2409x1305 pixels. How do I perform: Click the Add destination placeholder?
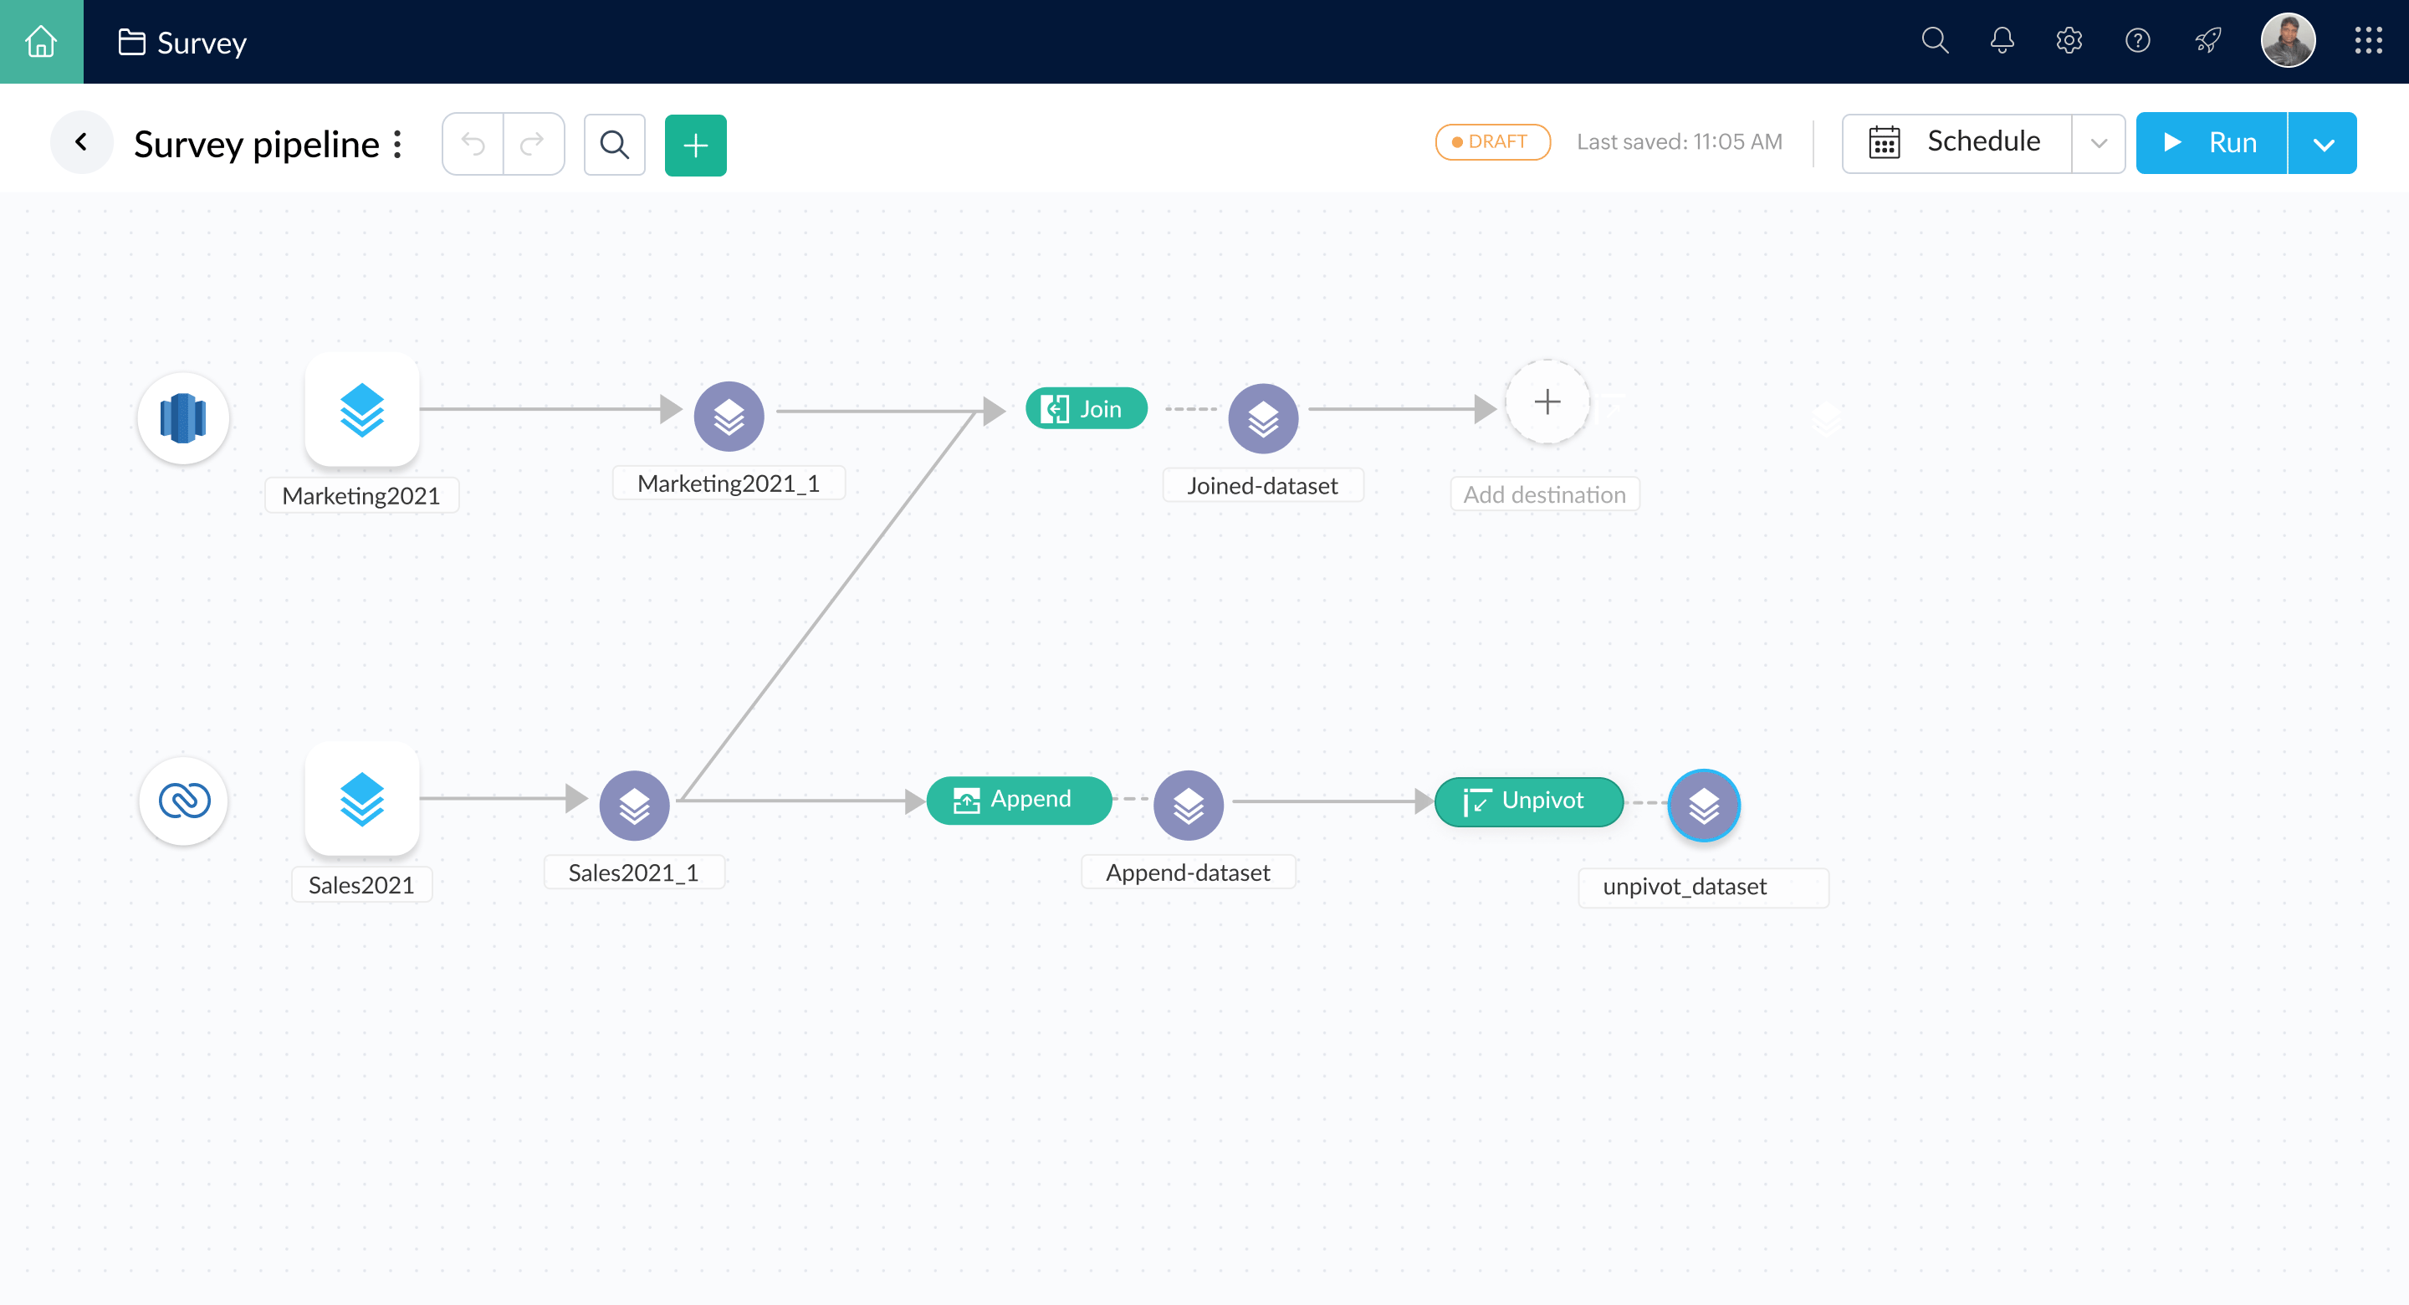point(1545,402)
